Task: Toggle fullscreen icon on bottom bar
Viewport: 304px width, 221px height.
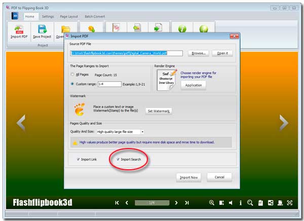Action: (x=290, y=203)
